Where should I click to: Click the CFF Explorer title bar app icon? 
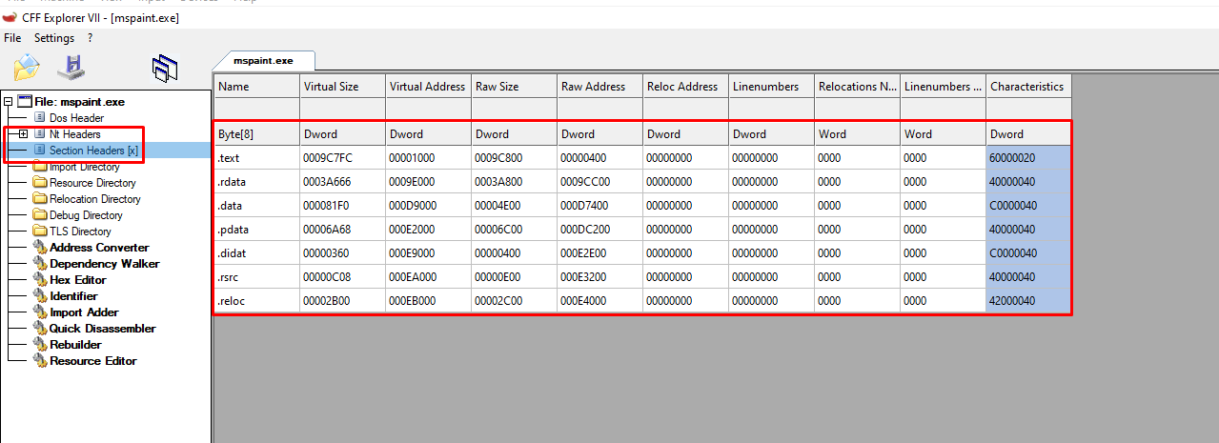coord(10,17)
